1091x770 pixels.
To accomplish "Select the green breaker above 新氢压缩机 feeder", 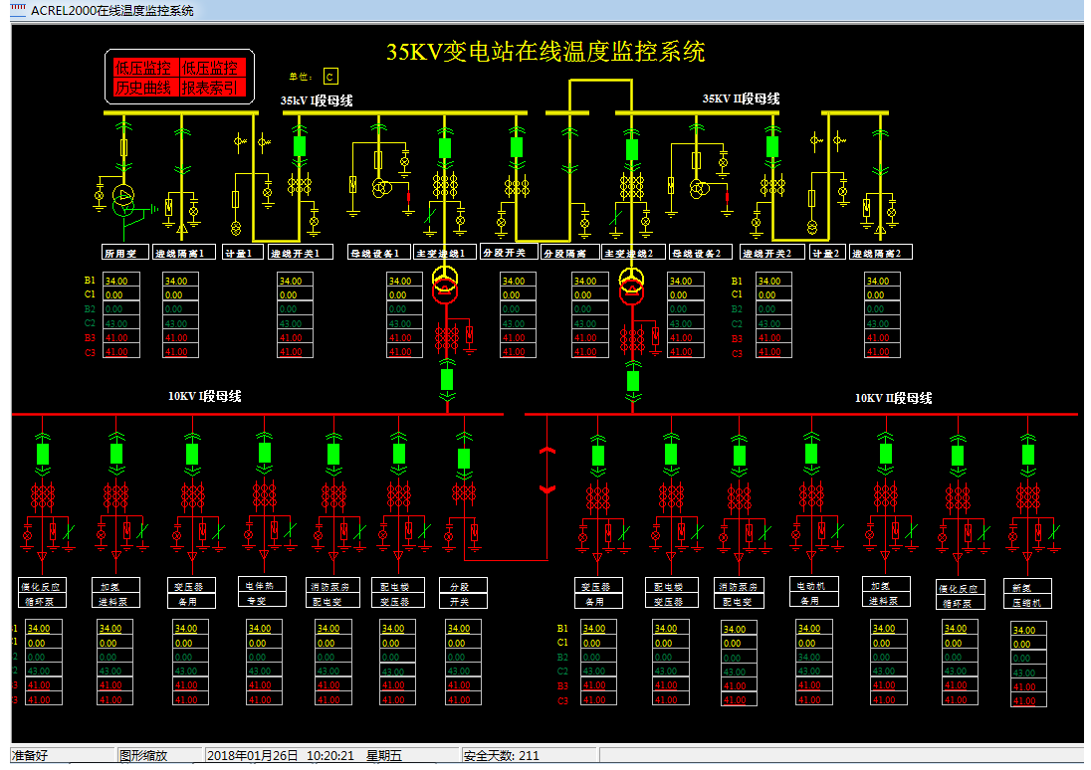I will point(1027,454).
